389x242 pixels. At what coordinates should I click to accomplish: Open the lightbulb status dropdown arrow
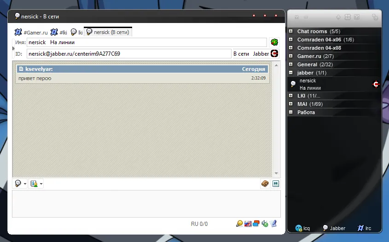click(25, 184)
